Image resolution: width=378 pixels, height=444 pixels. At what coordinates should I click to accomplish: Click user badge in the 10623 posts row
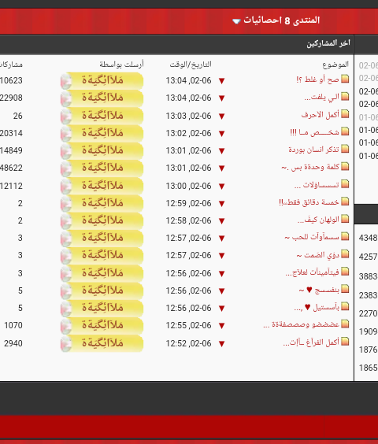point(102,81)
